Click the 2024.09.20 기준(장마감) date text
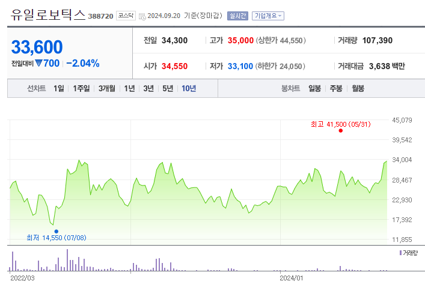 coord(185,16)
